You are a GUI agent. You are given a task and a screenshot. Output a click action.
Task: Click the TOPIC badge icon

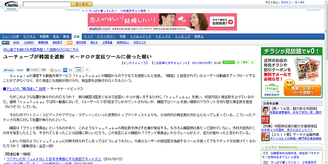tap(5, 42)
